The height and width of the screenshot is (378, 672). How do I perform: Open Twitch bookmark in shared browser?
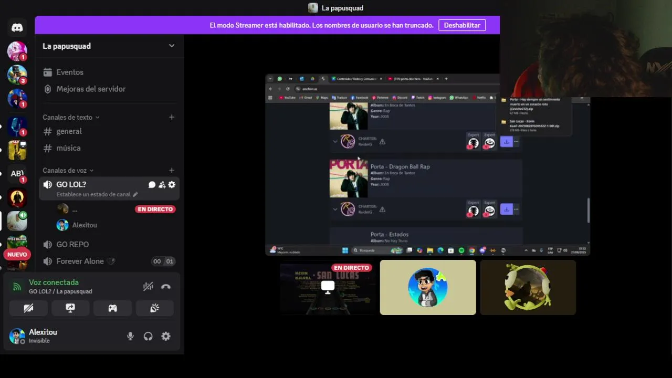(418, 98)
